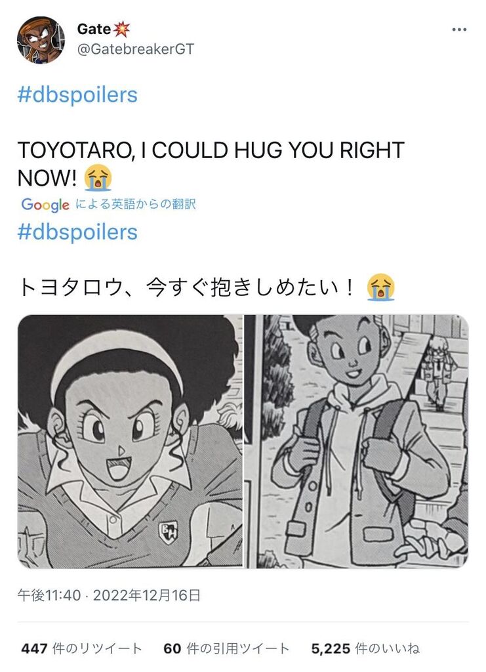Screen dimensions: 486x672
Task: Click the crying emoji in Japanese translation
Action: point(380,287)
